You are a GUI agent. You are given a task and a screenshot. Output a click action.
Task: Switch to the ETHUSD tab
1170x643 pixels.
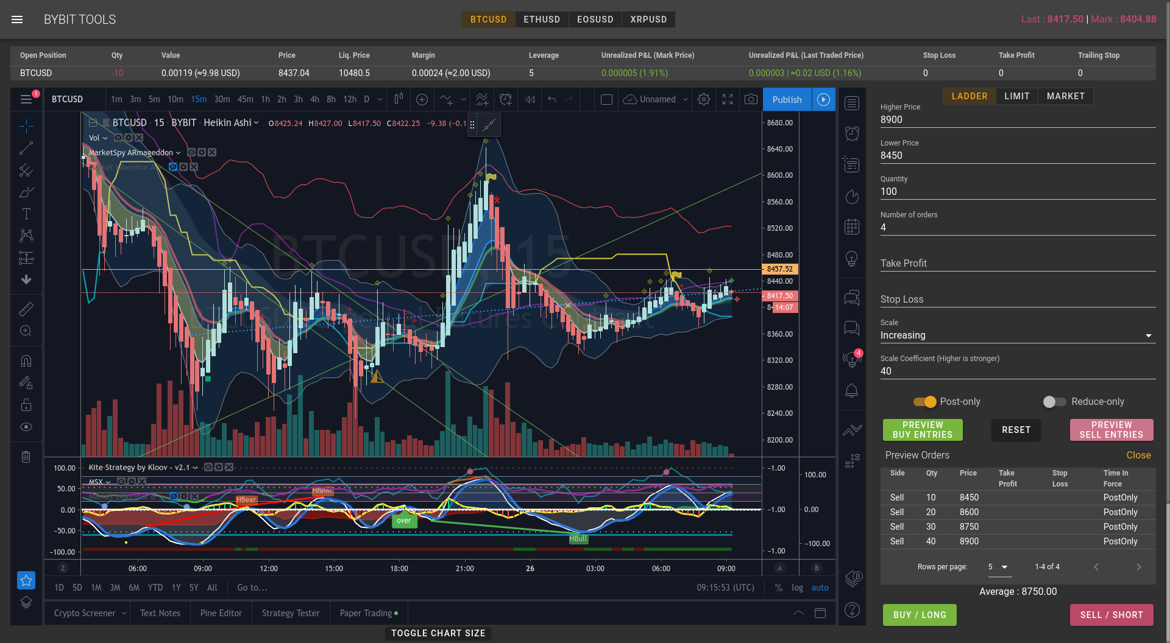(542, 19)
